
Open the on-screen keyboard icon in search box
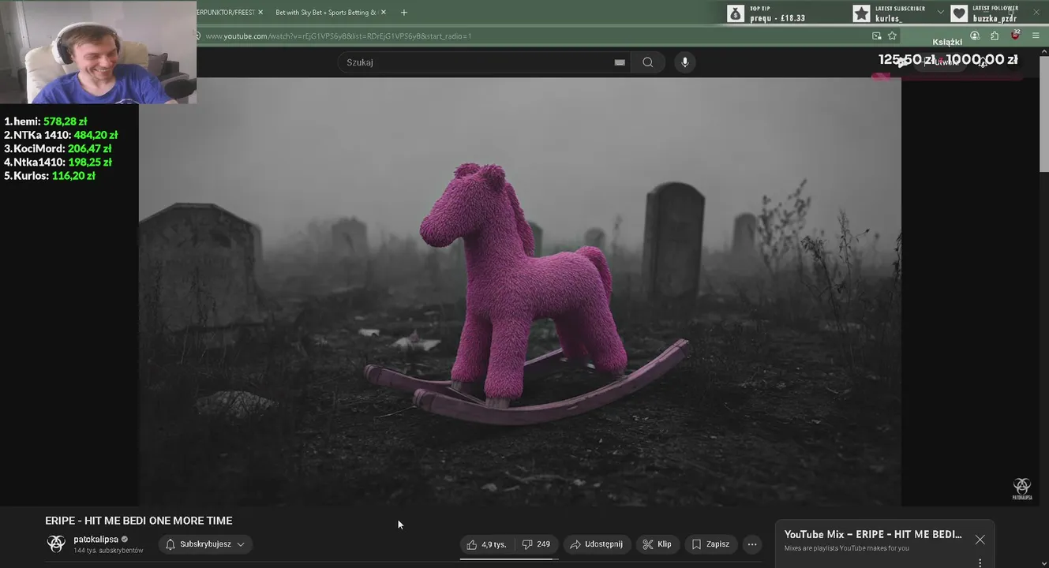(620, 62)
